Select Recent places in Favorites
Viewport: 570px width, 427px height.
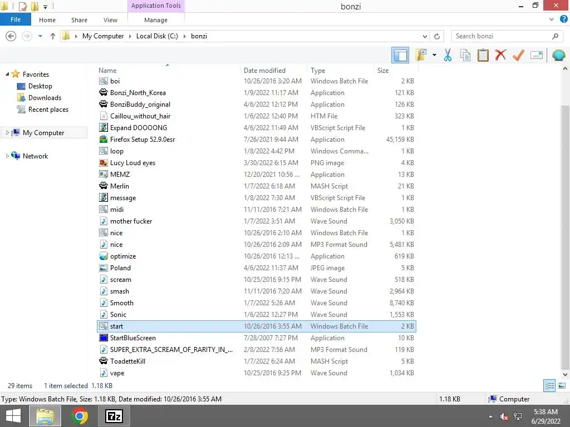(48, 110)
